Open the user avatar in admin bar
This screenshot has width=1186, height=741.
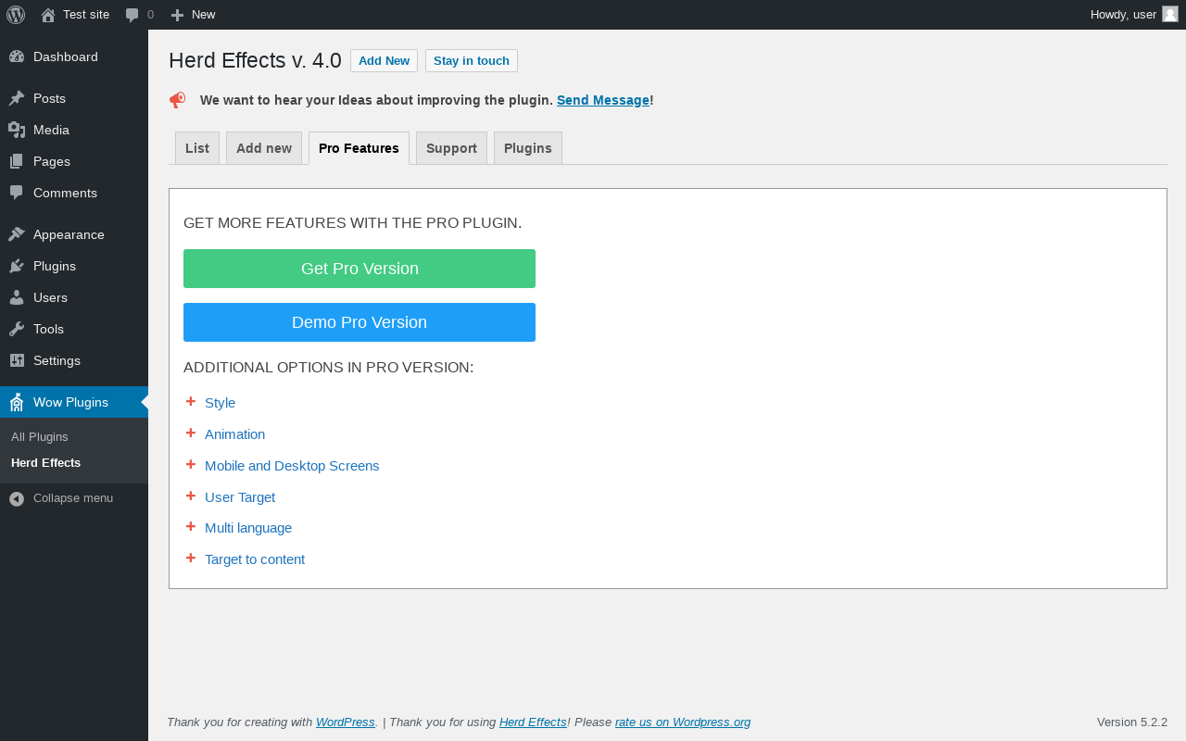pos(1170,14)
